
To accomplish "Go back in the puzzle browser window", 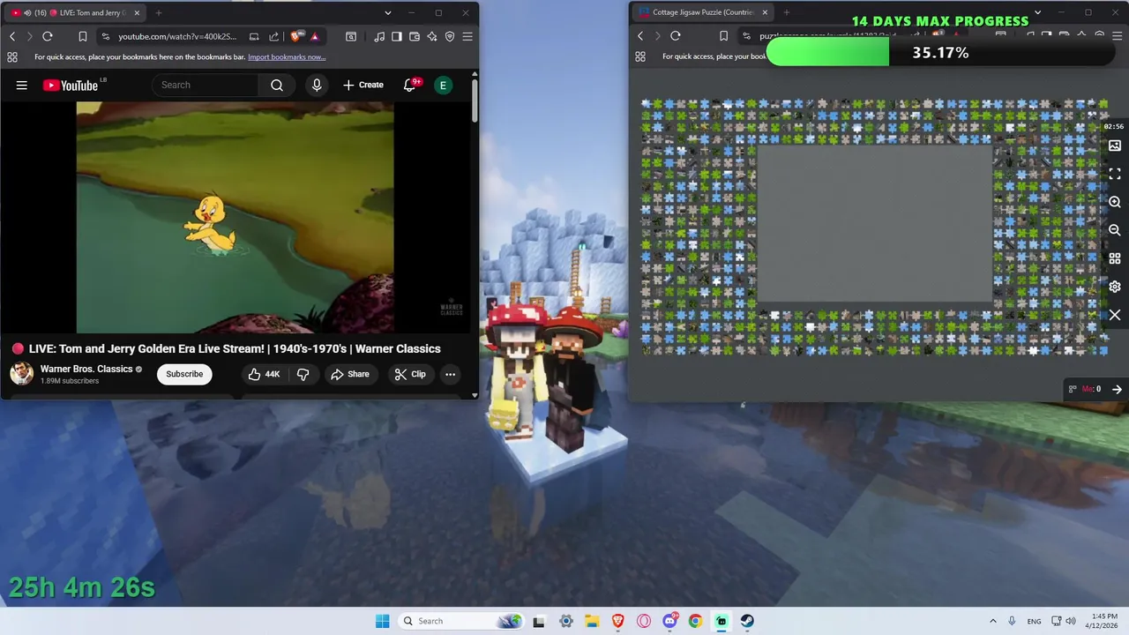I will tap(640, 36).
